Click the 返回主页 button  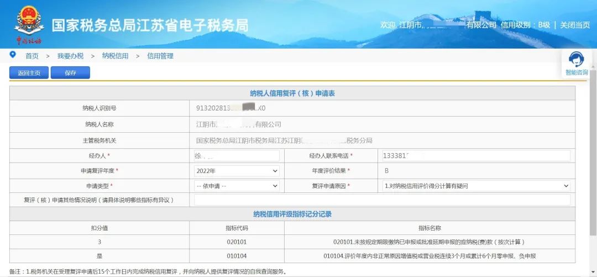29,73
